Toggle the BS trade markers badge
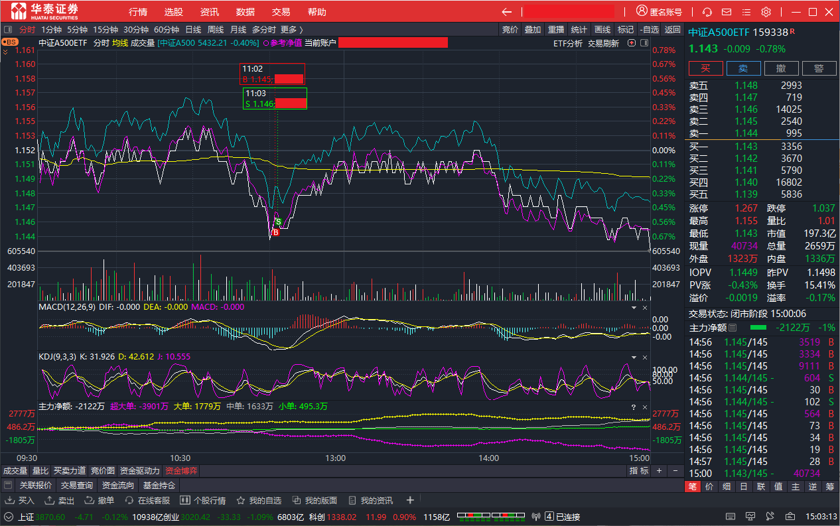 (9, 42)
